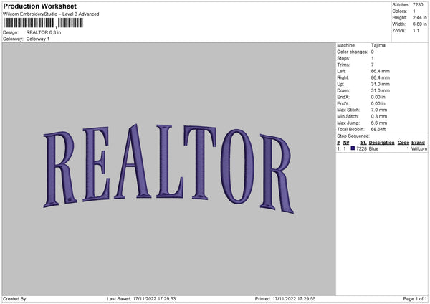Image resolution: width=430 pixels, height=304 pixels.
Task: Click the Width value 6.80 in
Action: 419,24
